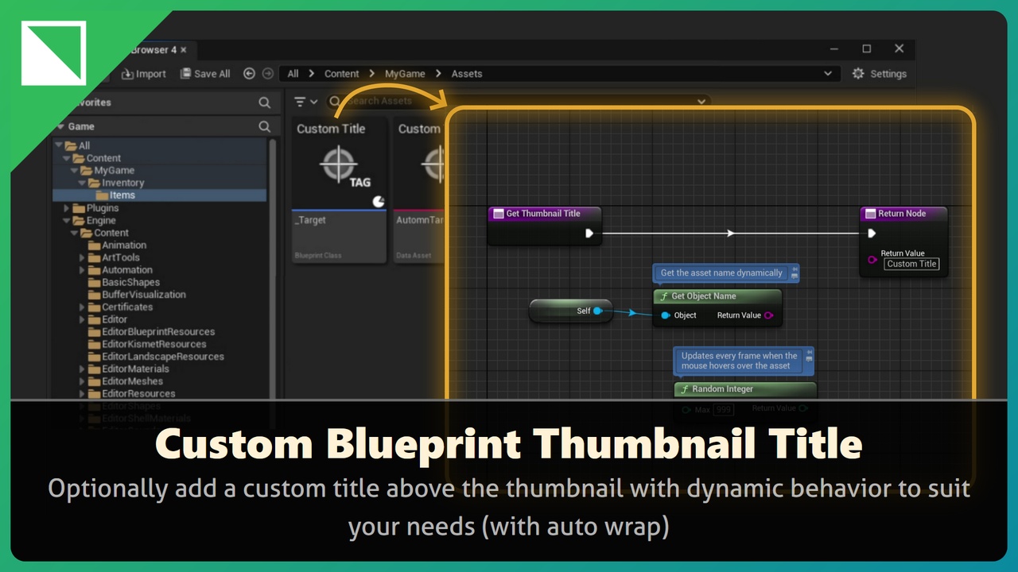The height and width of the screenshot is (572, 1018).
Task: Collapse the Game section header
Action: coord(60,126)
